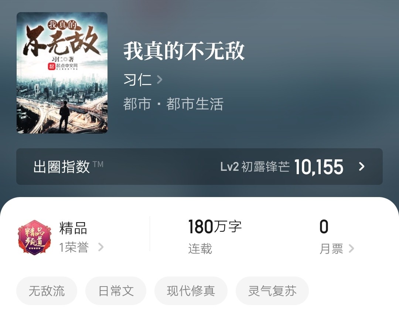399x315 pixels.
Task: Select the 都市 category link
Action: pyautogui.click(x=137, y=104)
